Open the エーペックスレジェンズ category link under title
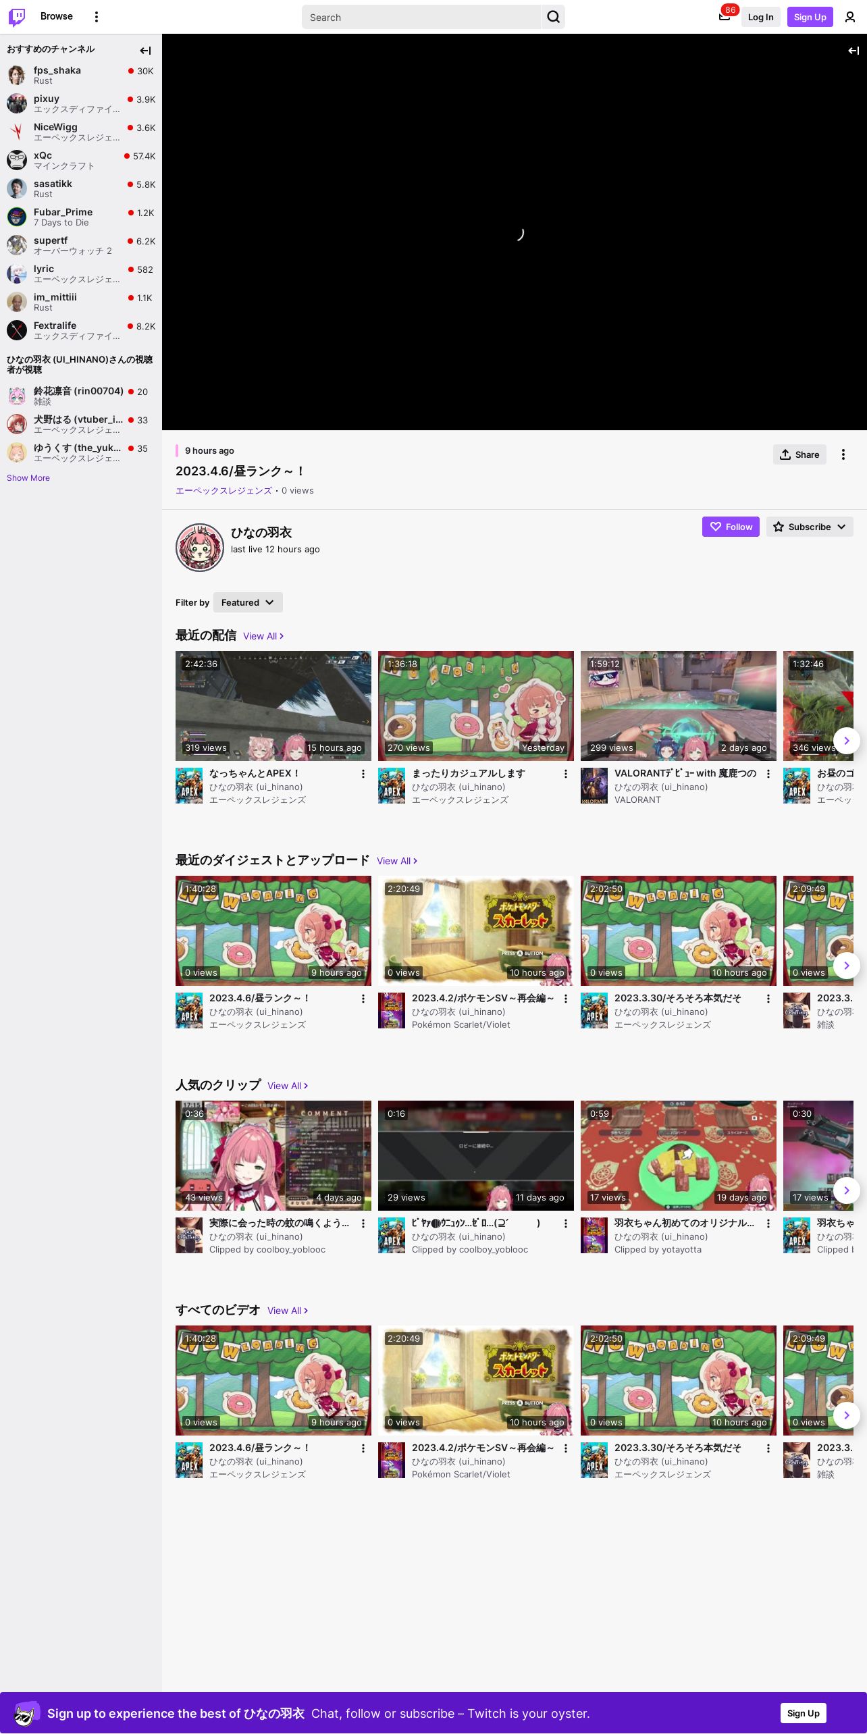Screen dimensions: 867x1734 coord(224,491)
